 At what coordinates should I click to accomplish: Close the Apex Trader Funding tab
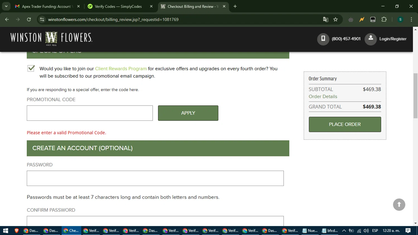coord(79,6)
